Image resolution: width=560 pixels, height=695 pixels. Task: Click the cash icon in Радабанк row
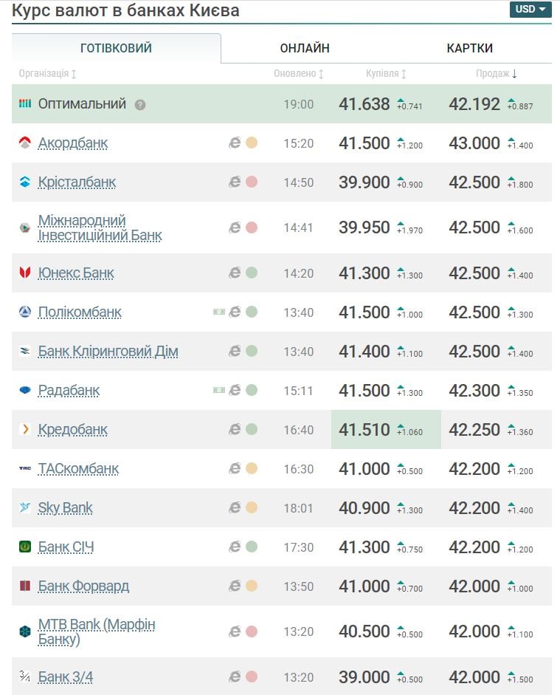[x=218, y=391]
